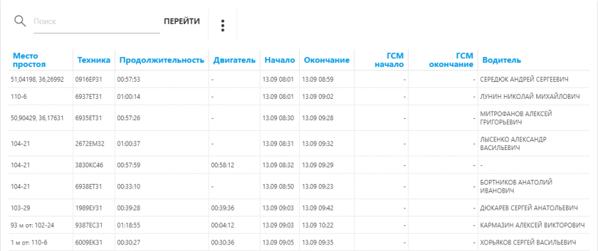The image size is (598, 251).
Task: Sort by Начало column header
Action: pos(280,60)
